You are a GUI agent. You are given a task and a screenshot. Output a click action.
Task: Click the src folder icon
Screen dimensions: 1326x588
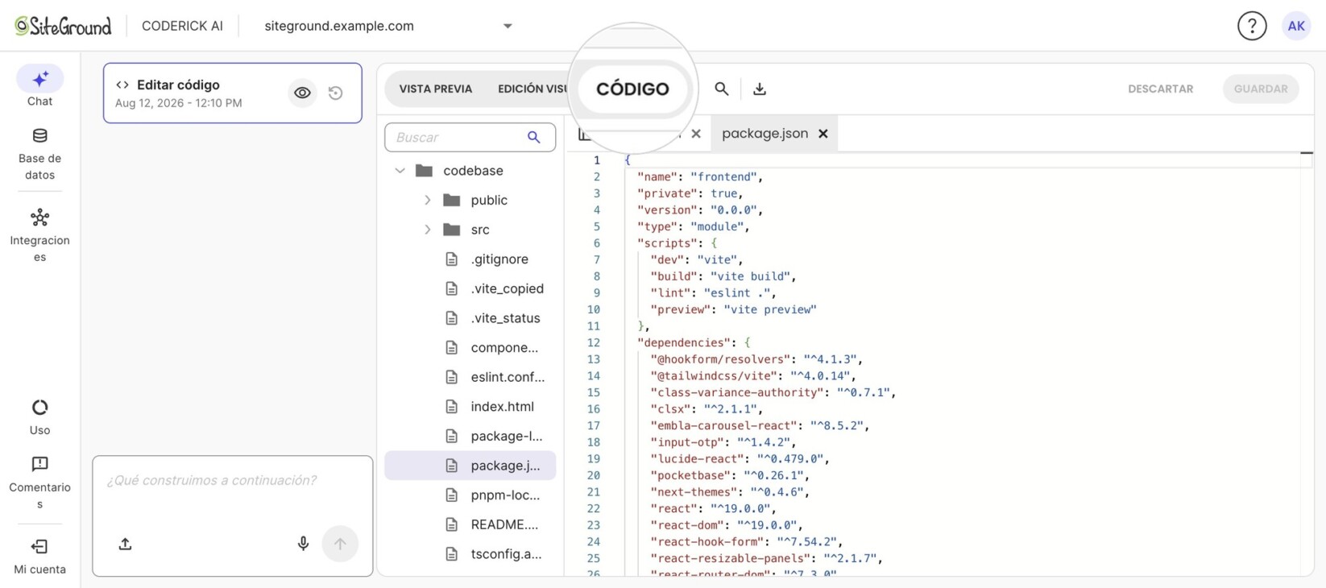452,230
